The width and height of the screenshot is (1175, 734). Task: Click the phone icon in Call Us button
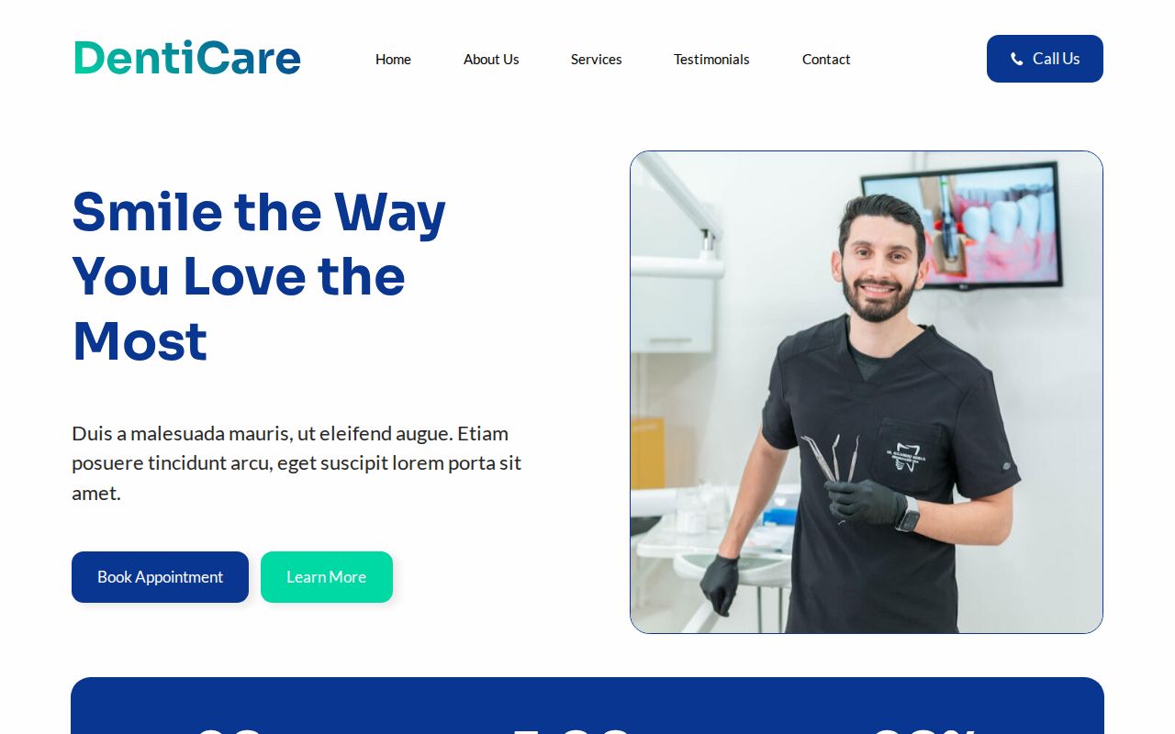click(1016, 59)
